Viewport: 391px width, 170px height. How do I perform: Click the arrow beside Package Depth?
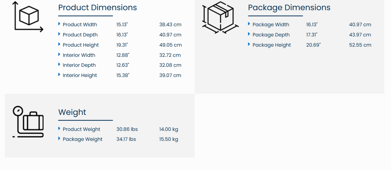[x=249, y=34]
